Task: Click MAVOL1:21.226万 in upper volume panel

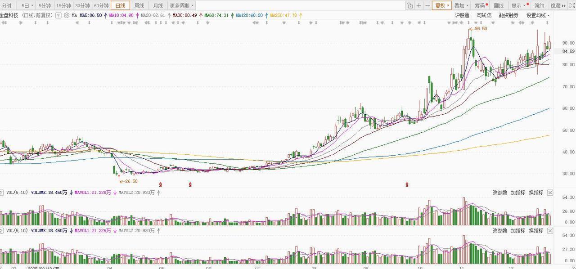Action: (x=94, y=193)
